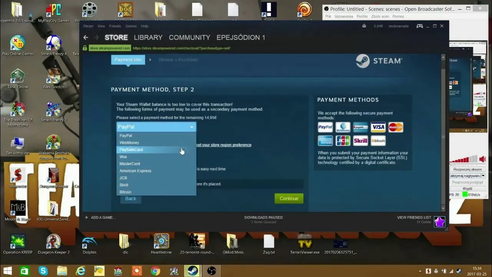This screenshot has height=277, width=492.
Task: Collapse the open payment method dropdown
Action: coord(191,127)
